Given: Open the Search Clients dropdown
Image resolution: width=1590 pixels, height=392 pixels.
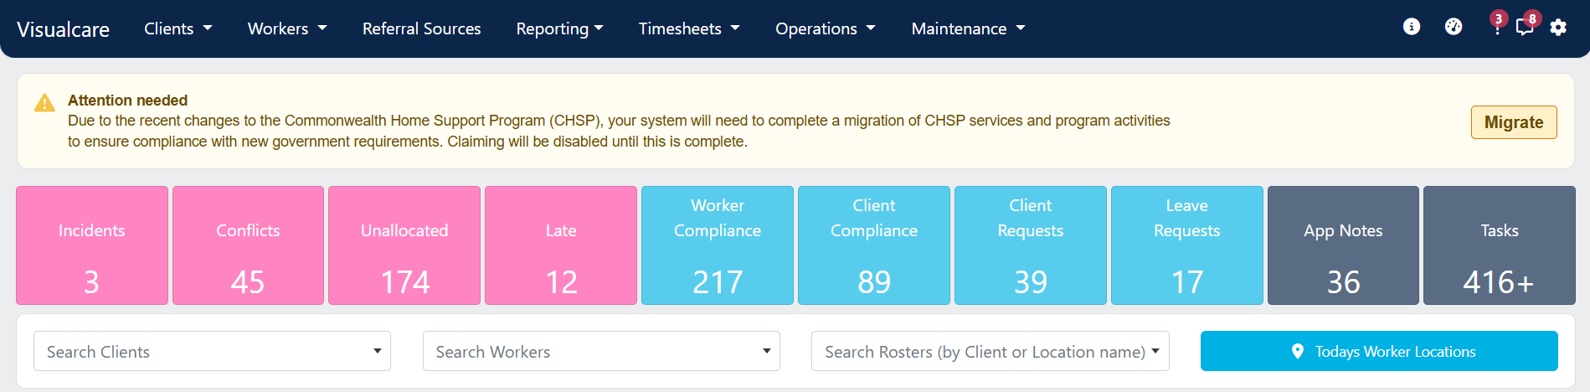Looking at the screenshot, I should coord(212,351).
